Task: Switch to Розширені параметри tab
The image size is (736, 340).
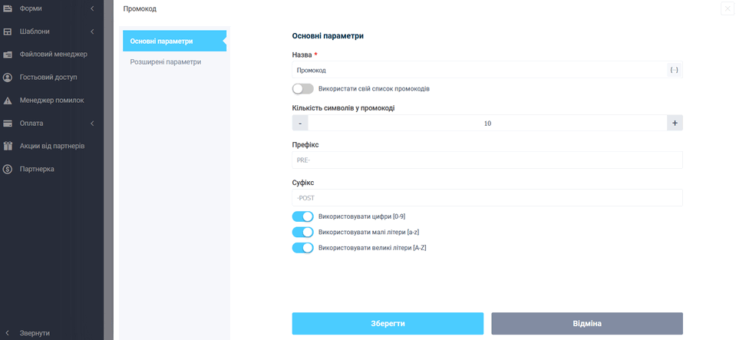Action: [166, 61]
